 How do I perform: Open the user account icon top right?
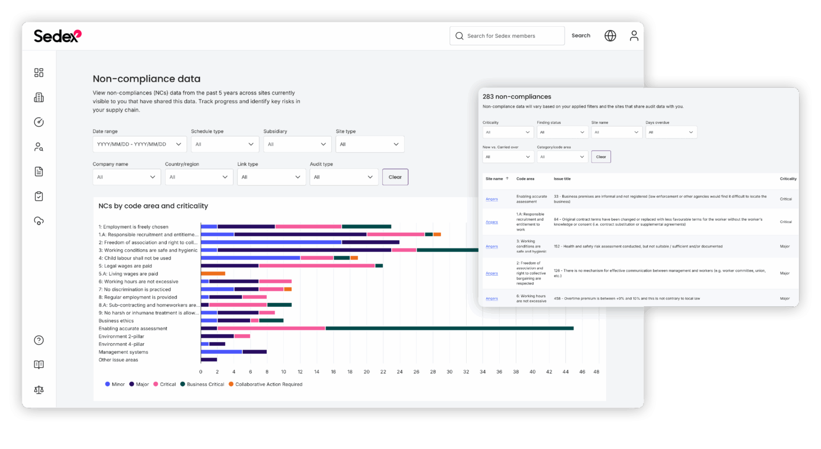pyautogui.click(x=634, y=35)
